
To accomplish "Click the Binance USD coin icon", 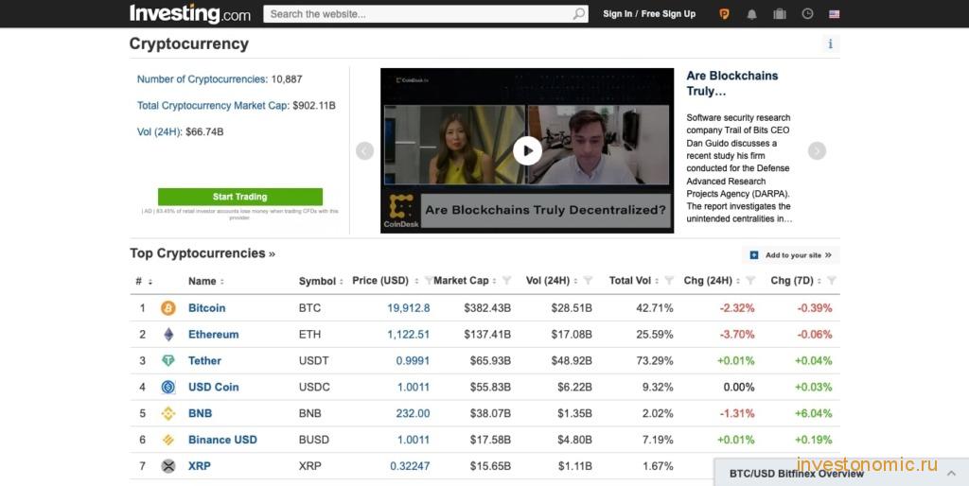I will [x=168, y=440].
